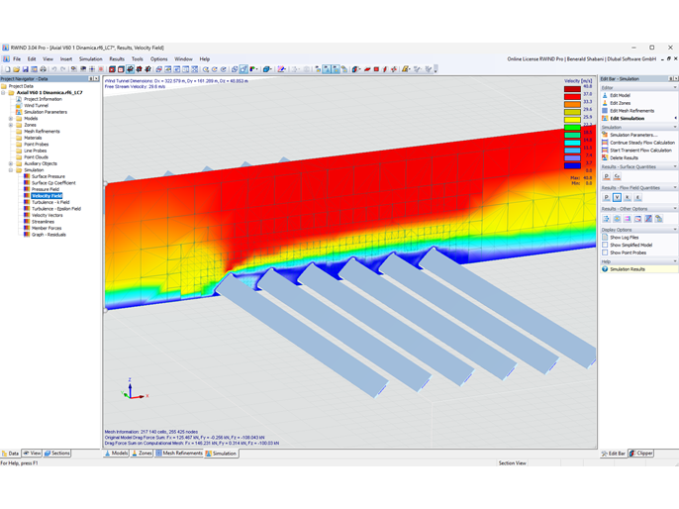Click the surface Cp coefficient result icon
This screenshot has height=509, width=679.
click(617, 176)
